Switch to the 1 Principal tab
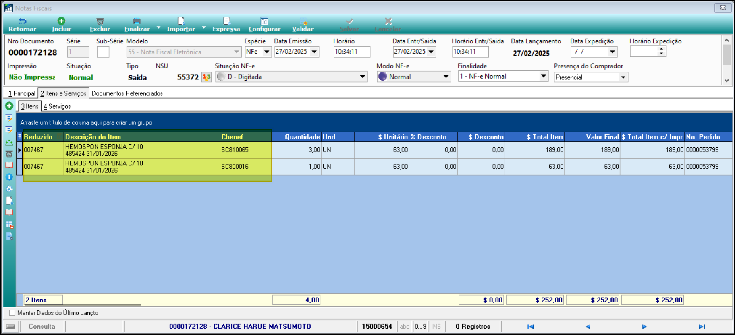Image resolution: width=735 pixels, height=335 pixels. click(x=22, y=93)
